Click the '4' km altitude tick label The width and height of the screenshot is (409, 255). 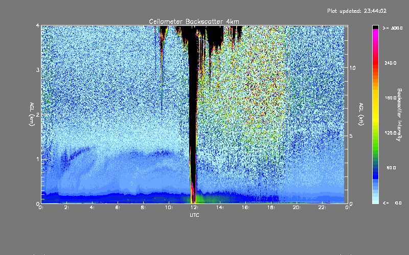38,26
